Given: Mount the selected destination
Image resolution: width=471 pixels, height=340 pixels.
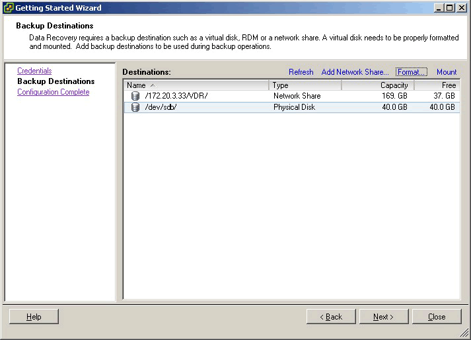Looking at the screenshot, I should (447, 72).
